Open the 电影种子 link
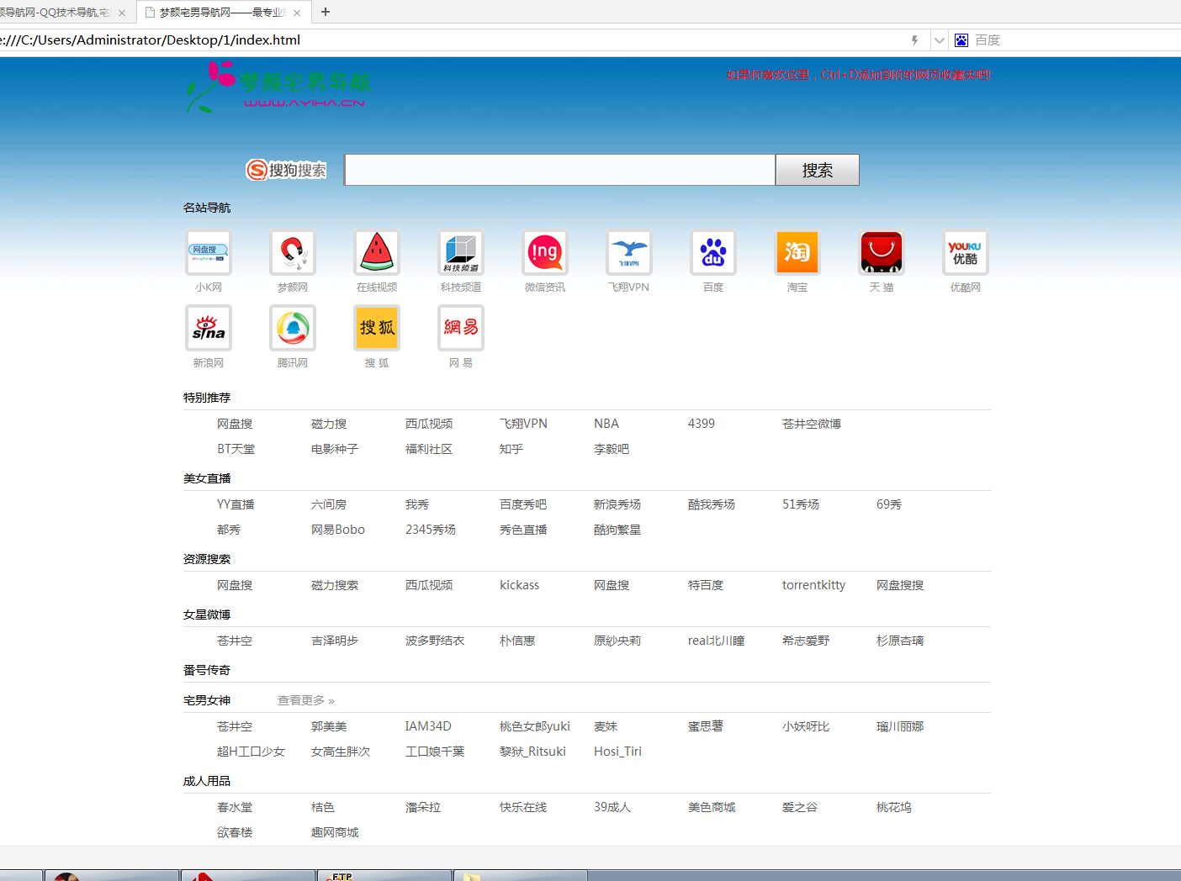 (x=335, y=449)
